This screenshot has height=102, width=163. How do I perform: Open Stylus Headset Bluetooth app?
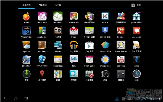[x=42, y=61]
